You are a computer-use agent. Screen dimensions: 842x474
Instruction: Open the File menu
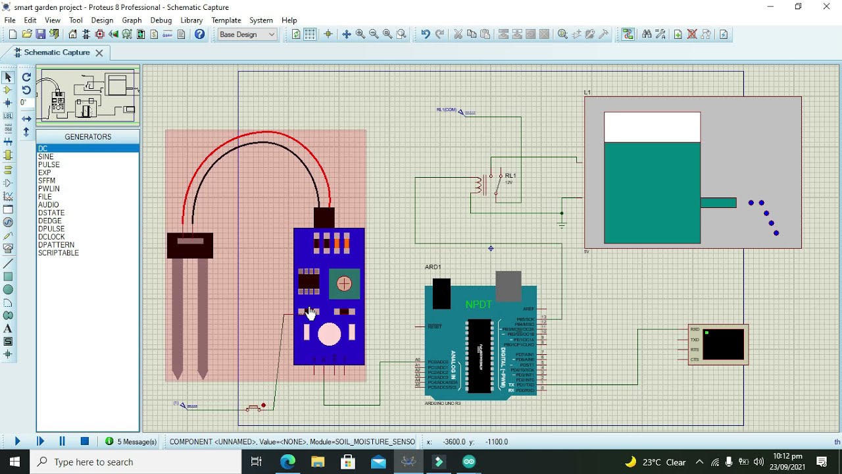[10, 20]
